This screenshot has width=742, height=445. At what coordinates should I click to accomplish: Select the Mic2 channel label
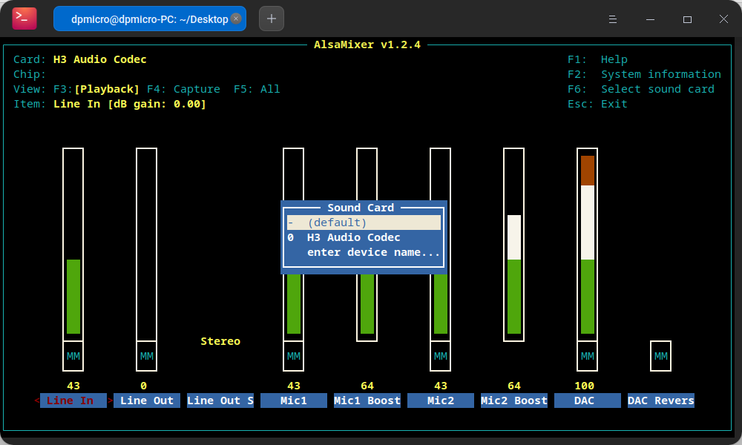pyautogui.click(x=441, y=400)
